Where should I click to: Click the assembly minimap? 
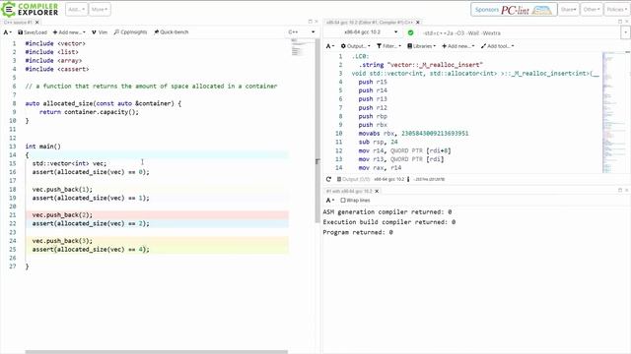(612, 112)
